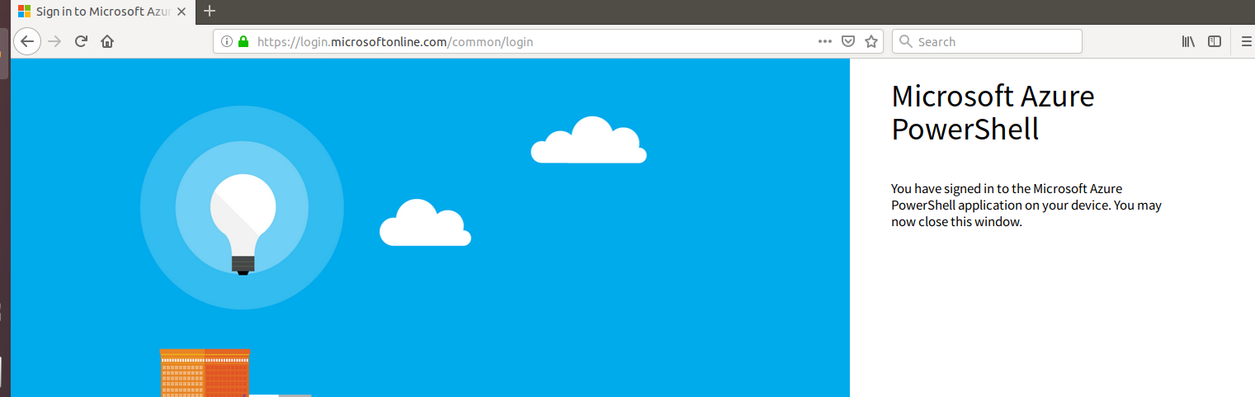Open the page actions three-dots menu
Image resolution: width=1255 pixels, height=397 pixels.
point(825,41)
